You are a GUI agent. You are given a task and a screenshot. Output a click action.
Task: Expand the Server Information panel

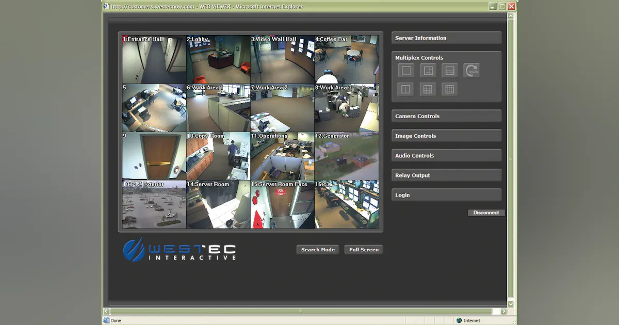coord(446,38)
